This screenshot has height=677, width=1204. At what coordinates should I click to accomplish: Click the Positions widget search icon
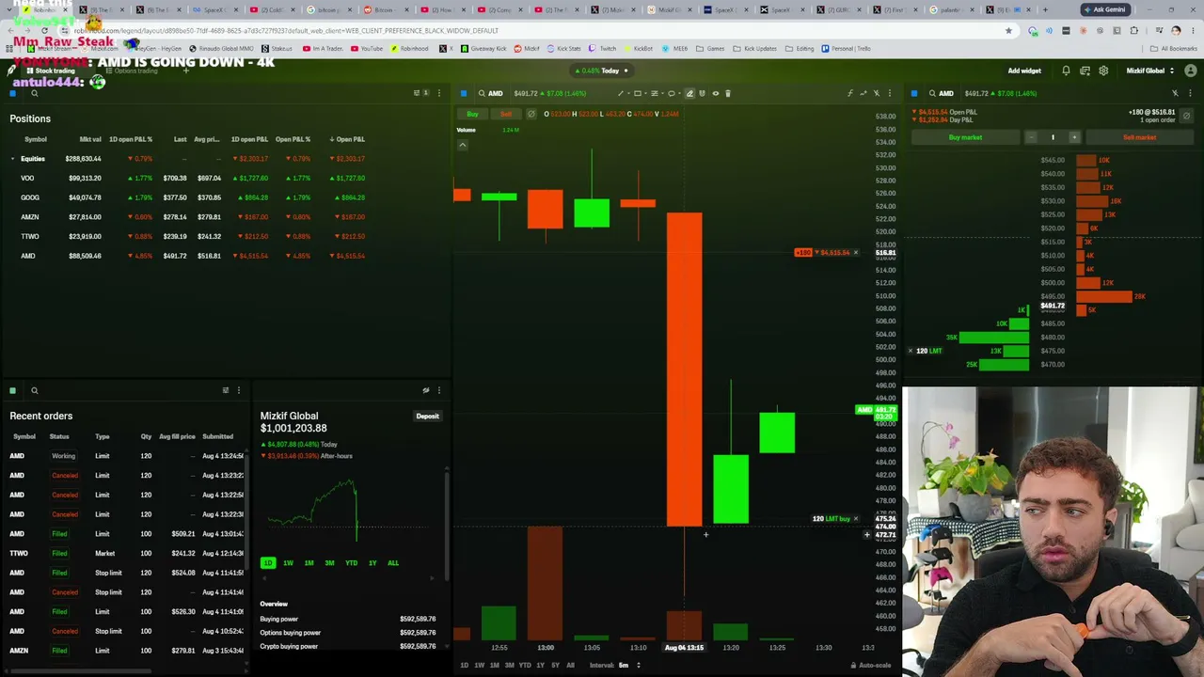point(34,93)
